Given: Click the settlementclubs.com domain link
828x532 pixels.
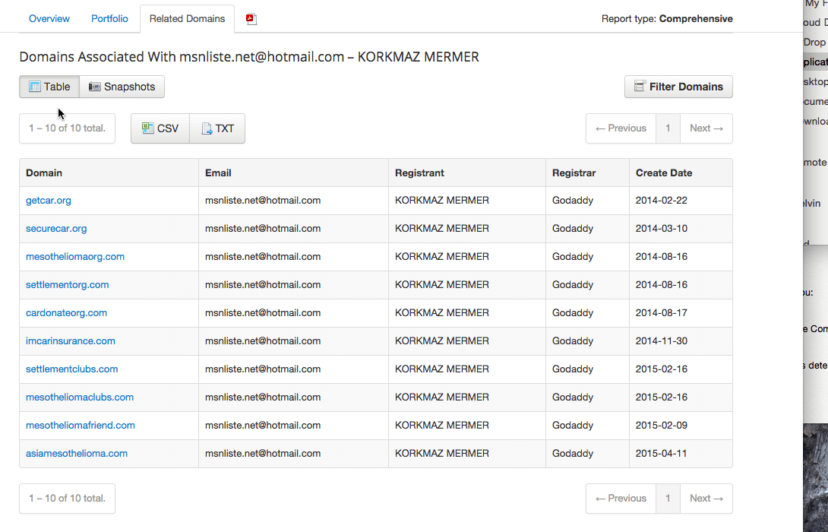Looking at the screenshot, I should [71, 369].
